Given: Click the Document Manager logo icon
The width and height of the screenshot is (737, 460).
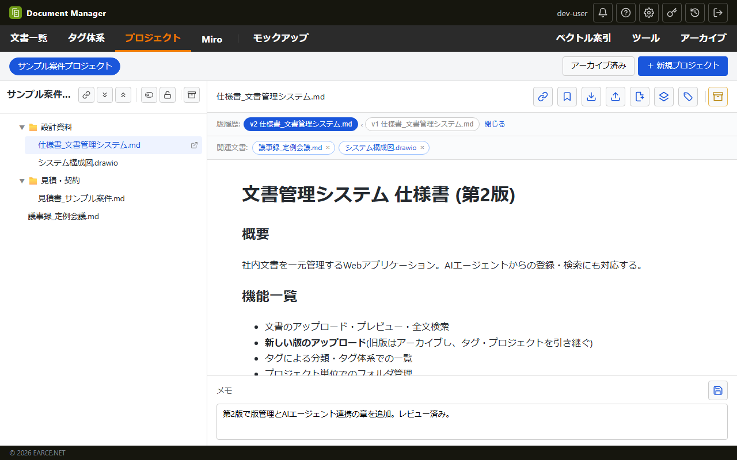Looking at the screenshot, I should tap(16, 13).
